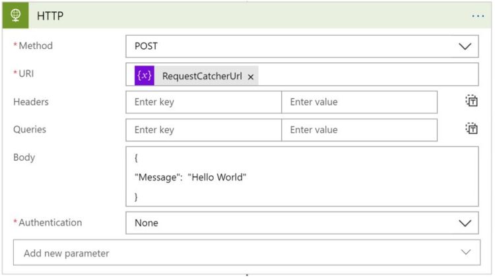495x277 pixels.
Task: Switch Headers to text mode
Action: (x=472, y=101)
